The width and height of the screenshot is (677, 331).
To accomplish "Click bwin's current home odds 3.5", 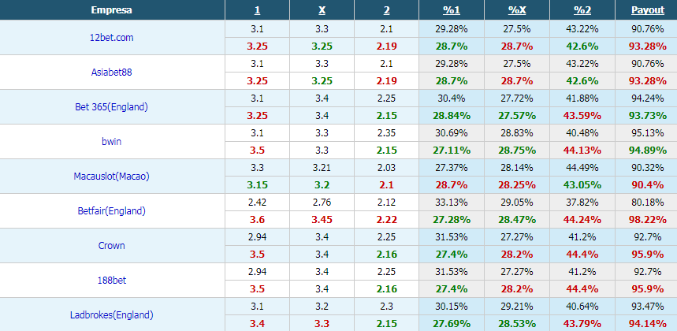I will coord(258,151).
